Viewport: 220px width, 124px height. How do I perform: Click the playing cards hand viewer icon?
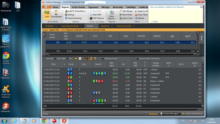point(80,59)
